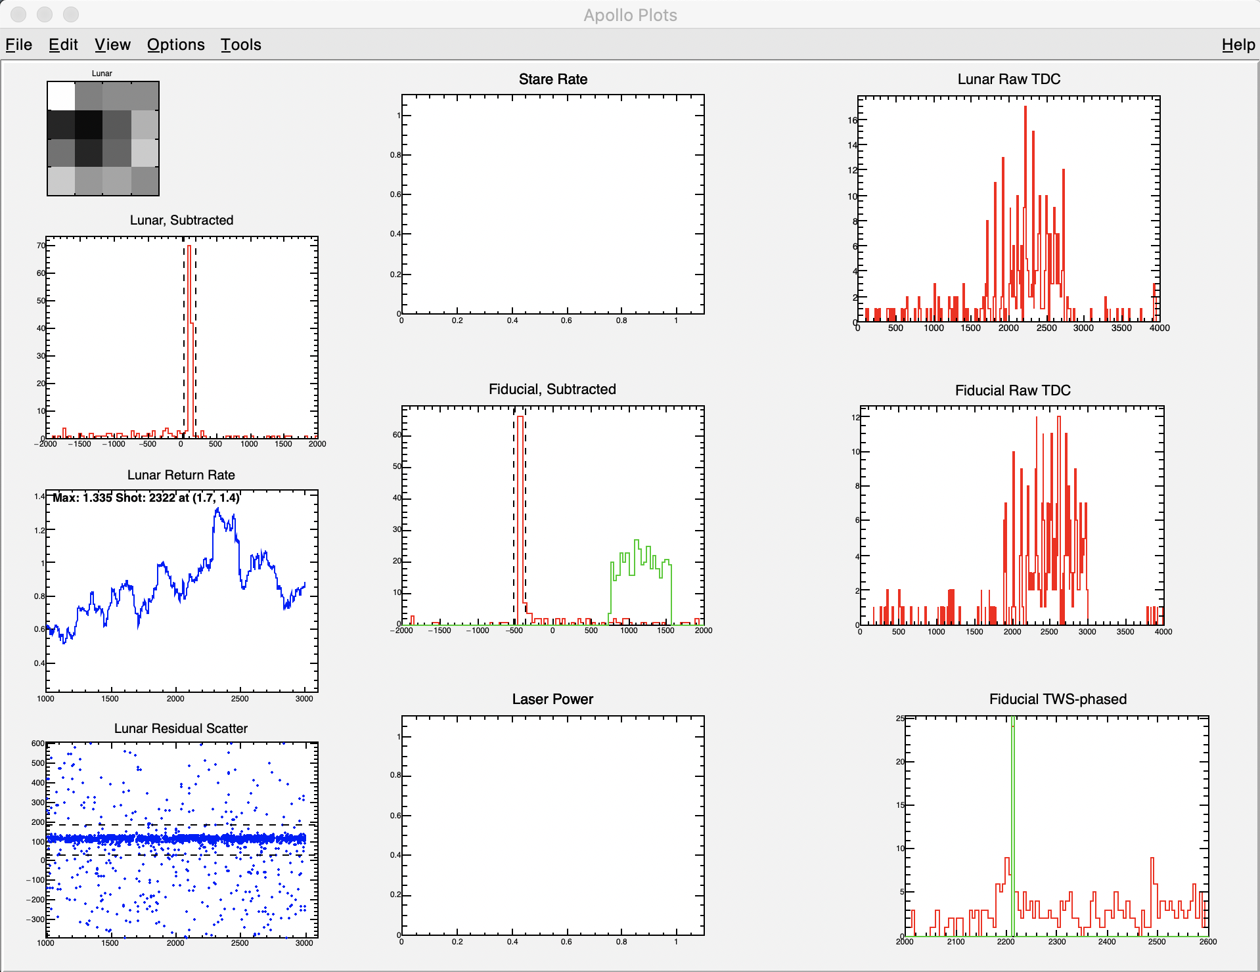Click the small Lunar label above grid
Screen dimensions: 1260x972
point(102,74)
